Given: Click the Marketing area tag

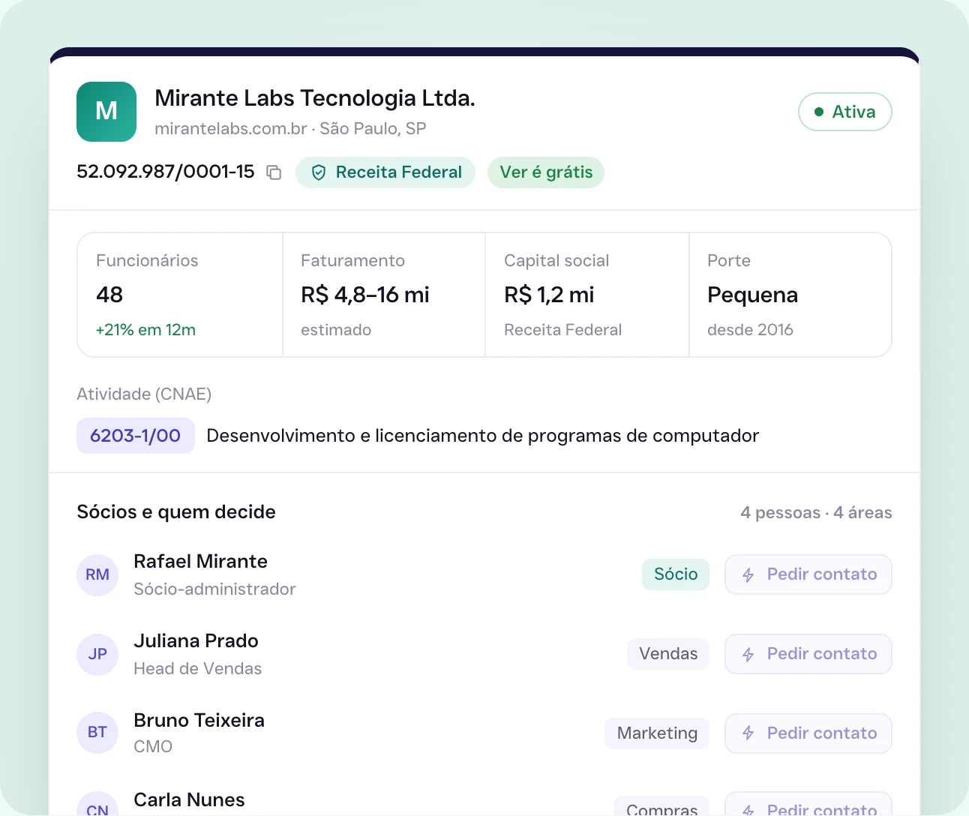Looking at the screenshot, I should [x=657, y=733].
